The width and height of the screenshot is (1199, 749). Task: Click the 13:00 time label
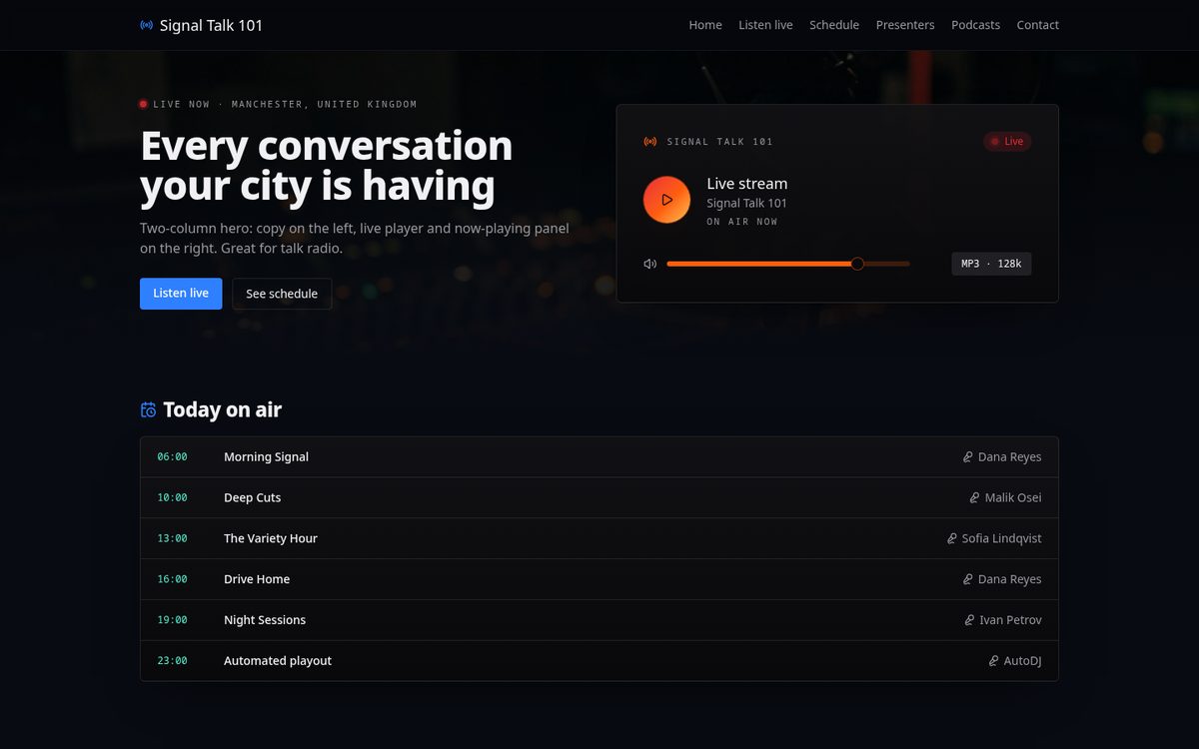click(x=172, y=538)
